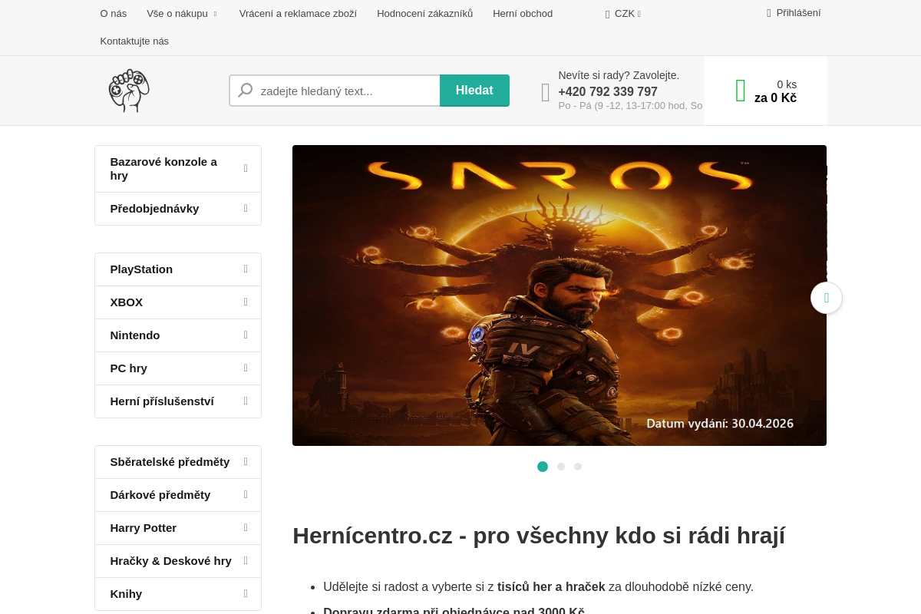Image resolution: width=921 pixels, height=614 pixels.
Task: Call the number +420 792 339 797
Action: (x=608, y=91)
